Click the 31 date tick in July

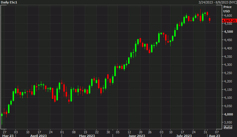point(205,132)
